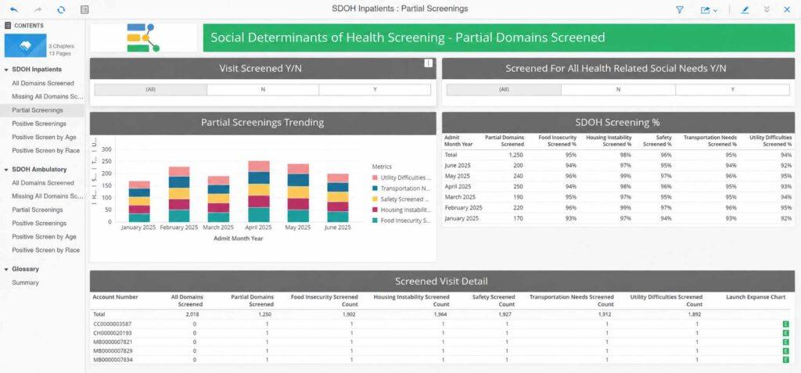
Task: Click the Food Insecurity teal legend swatch
Action: click(375, 221)
